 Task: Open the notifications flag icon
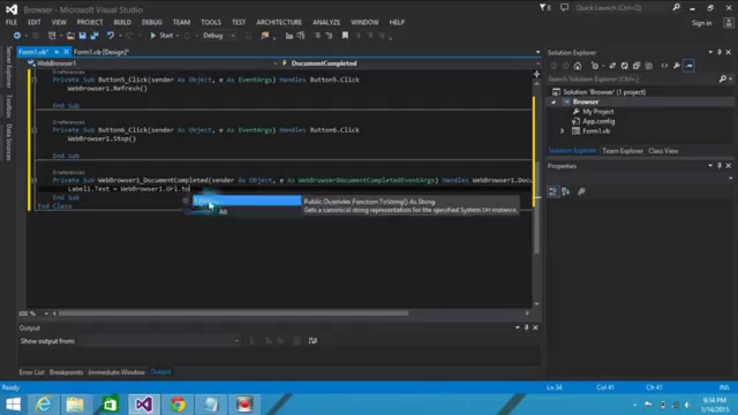[x=544, y=7]
